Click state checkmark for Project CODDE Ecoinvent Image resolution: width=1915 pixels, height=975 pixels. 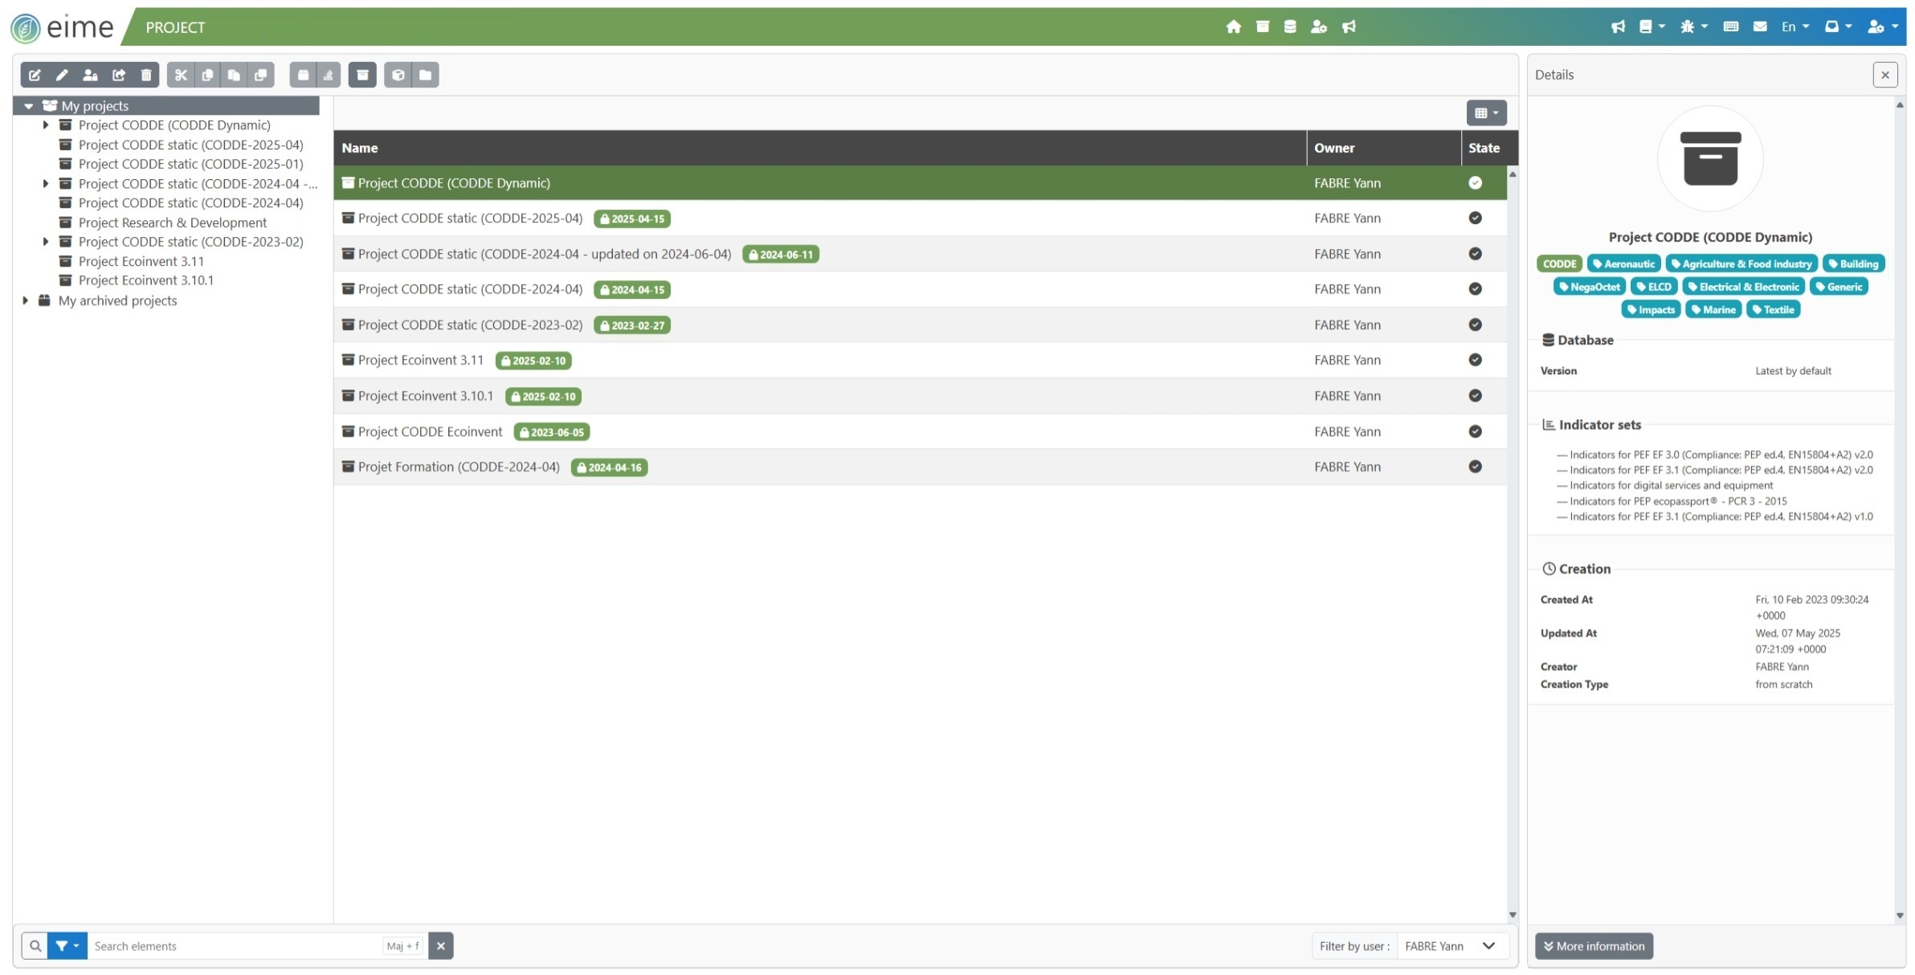coord(1475,431)
